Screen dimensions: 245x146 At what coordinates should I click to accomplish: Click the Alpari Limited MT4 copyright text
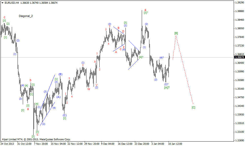36,139
